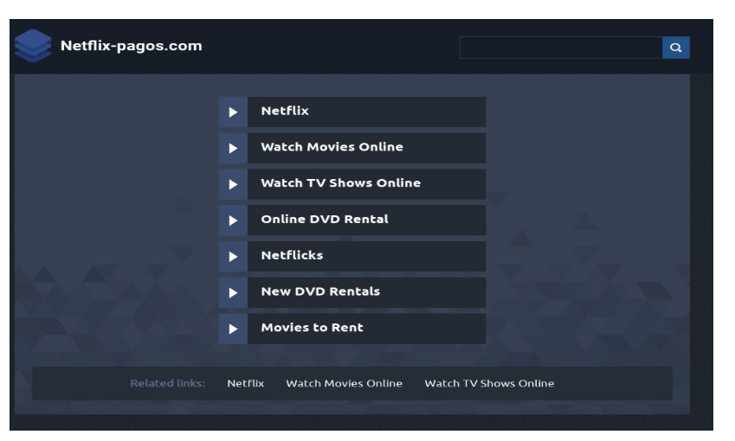Open the Online DVD Rental entry
Image resolution: width=735 pixels, height=441 pixels.
(325, 220)
